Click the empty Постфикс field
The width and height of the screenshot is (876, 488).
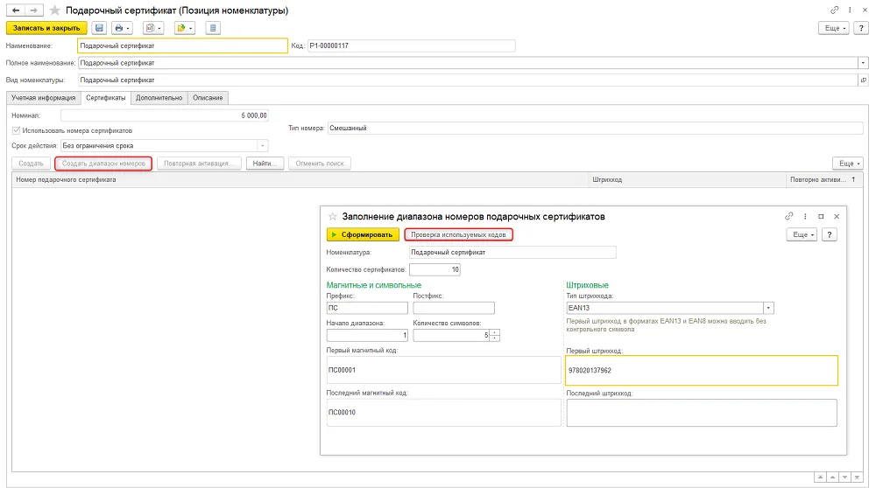pyautogui.click(x=454, y=308)
